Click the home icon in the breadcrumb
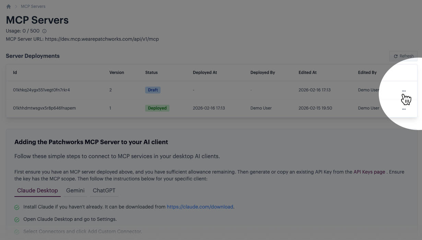The height and width of the screenshot is (240, 422). click(x=9, y=7)
